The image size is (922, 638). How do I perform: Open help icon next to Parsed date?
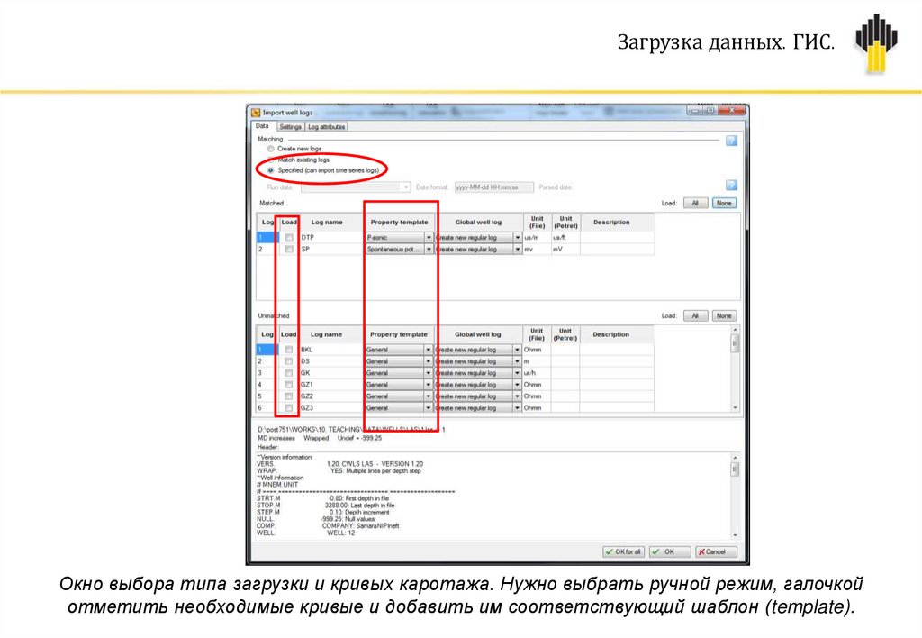[x=731, y=186]
